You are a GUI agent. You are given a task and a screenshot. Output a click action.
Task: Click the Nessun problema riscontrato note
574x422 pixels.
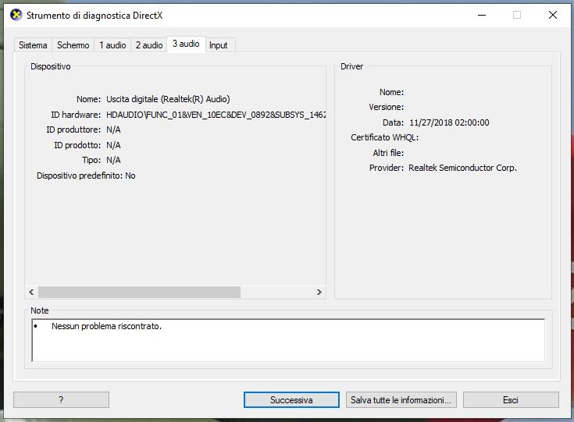point(106,326)
